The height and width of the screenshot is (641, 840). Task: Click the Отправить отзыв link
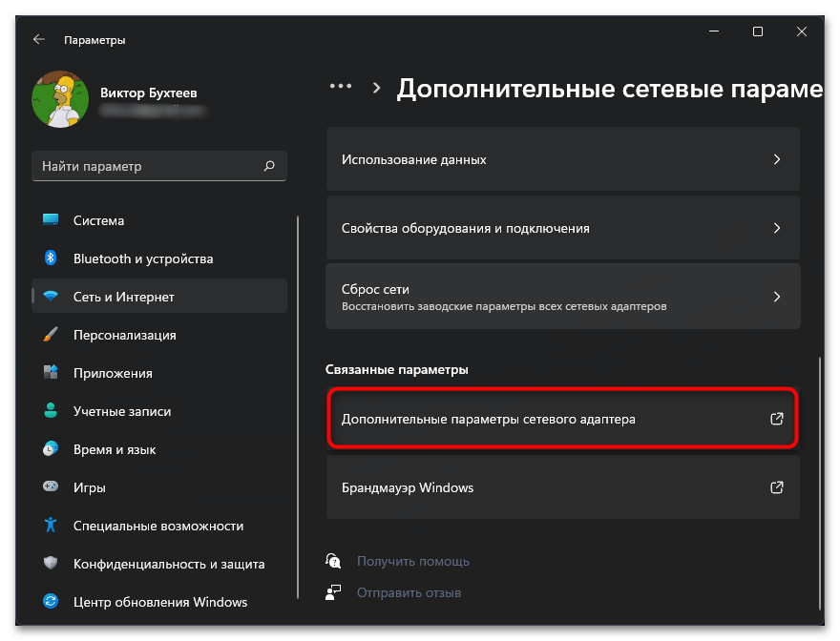tap(409, 592)
